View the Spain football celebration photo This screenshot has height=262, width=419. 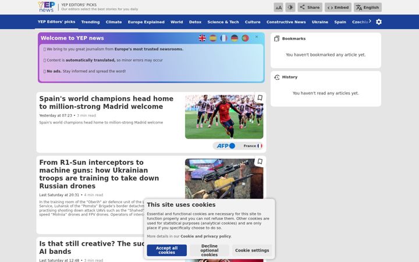[224, 116]
